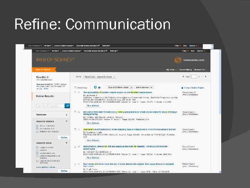250x188 pixels.
Task: Open Journal Citation Reports in back window
Action: (x=64, y=46)
